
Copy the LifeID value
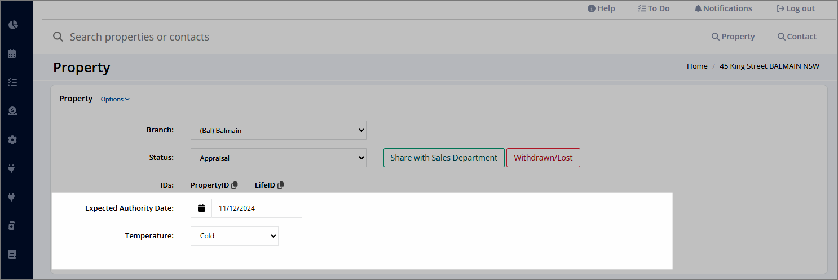click(280, 185)
